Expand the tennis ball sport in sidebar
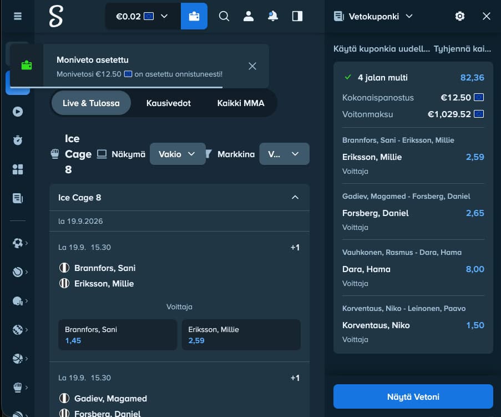 20,272
